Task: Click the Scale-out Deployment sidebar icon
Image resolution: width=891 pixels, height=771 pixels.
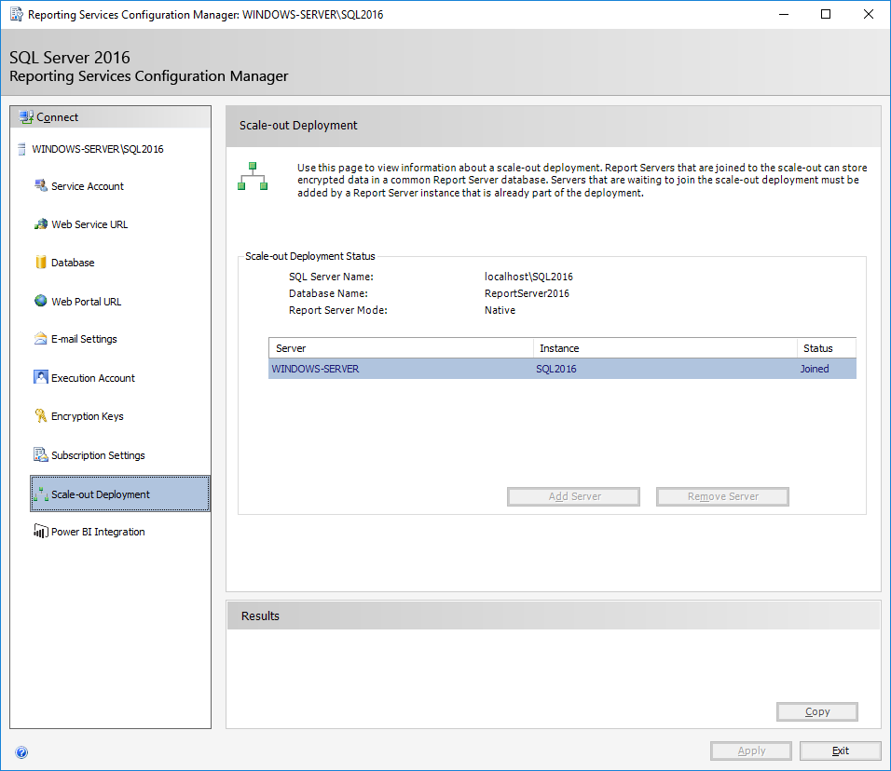Action: coord(41,494)
